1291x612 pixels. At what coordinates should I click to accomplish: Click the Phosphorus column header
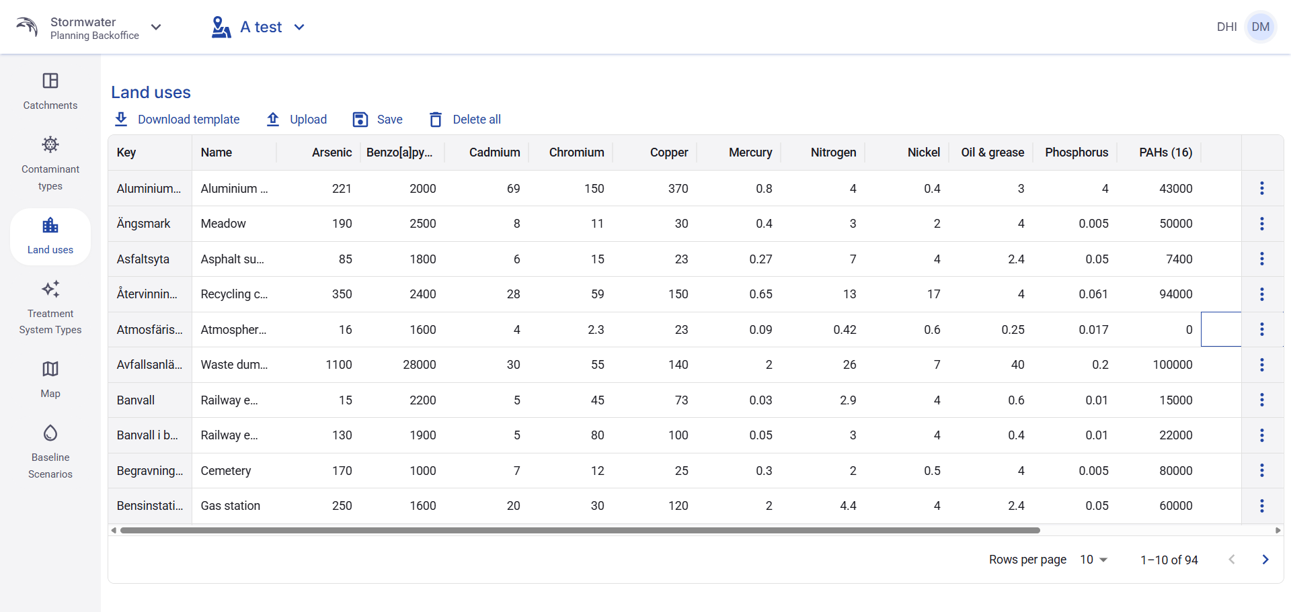click(x=1077, y=152)
